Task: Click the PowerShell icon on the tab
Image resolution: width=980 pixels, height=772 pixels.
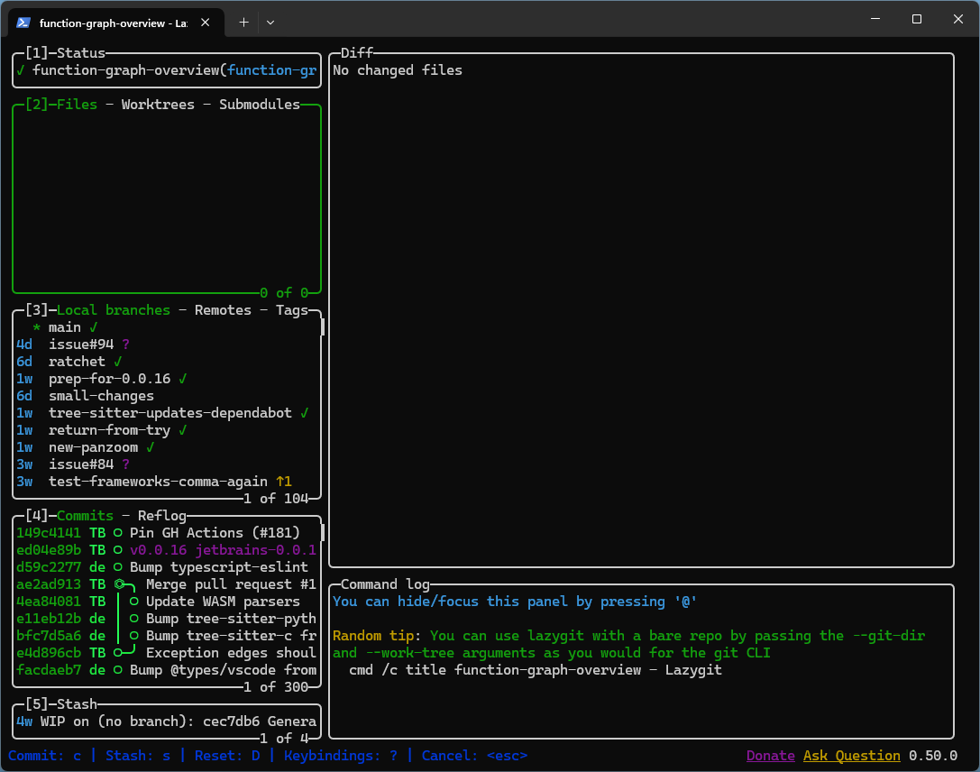Action: [x=23, y=23]
